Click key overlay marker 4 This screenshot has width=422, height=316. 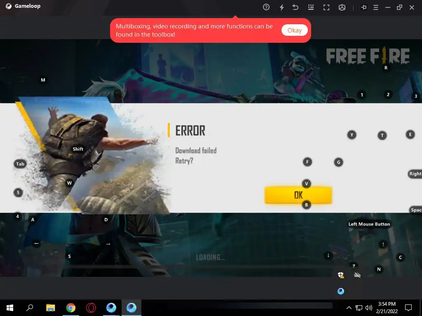(x=17, y=216)
